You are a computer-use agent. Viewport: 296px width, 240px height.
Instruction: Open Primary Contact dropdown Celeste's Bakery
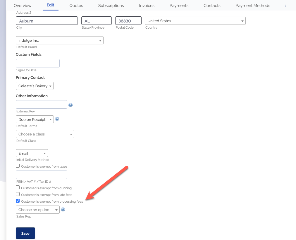35,86
